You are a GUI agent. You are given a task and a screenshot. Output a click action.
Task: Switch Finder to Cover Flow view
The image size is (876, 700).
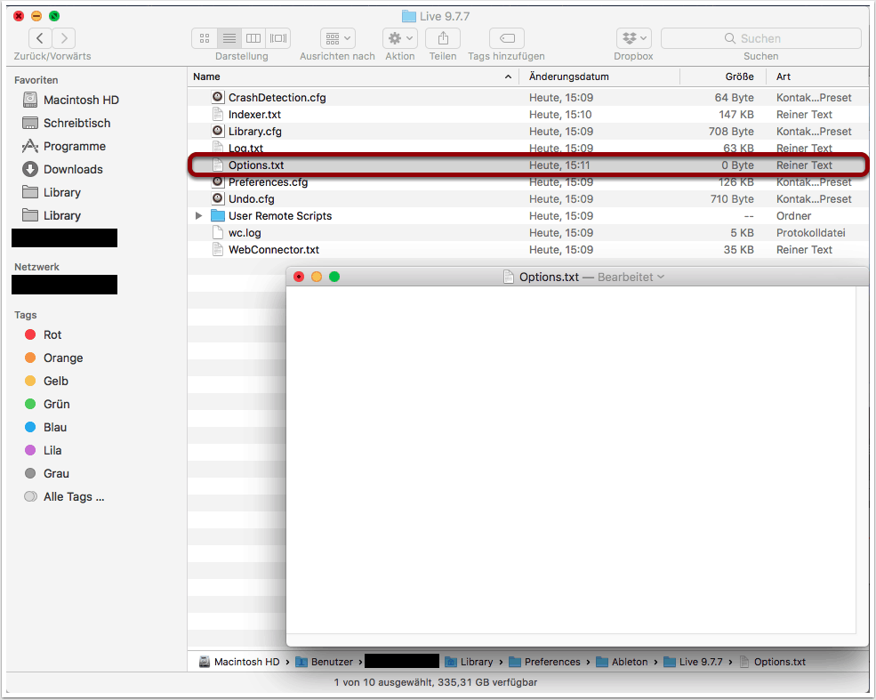coord(278,38)
